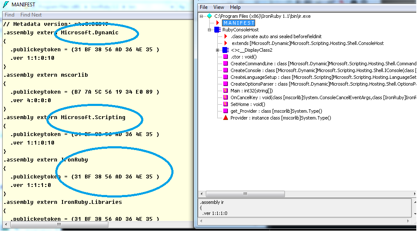
Task: Open the Help menu
Action: pyautogui.click(x=235, y=7)
